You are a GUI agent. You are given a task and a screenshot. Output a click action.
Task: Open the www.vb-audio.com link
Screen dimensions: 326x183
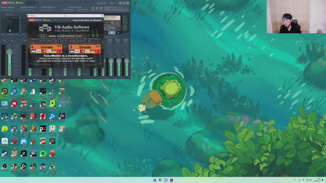point(60,41)
